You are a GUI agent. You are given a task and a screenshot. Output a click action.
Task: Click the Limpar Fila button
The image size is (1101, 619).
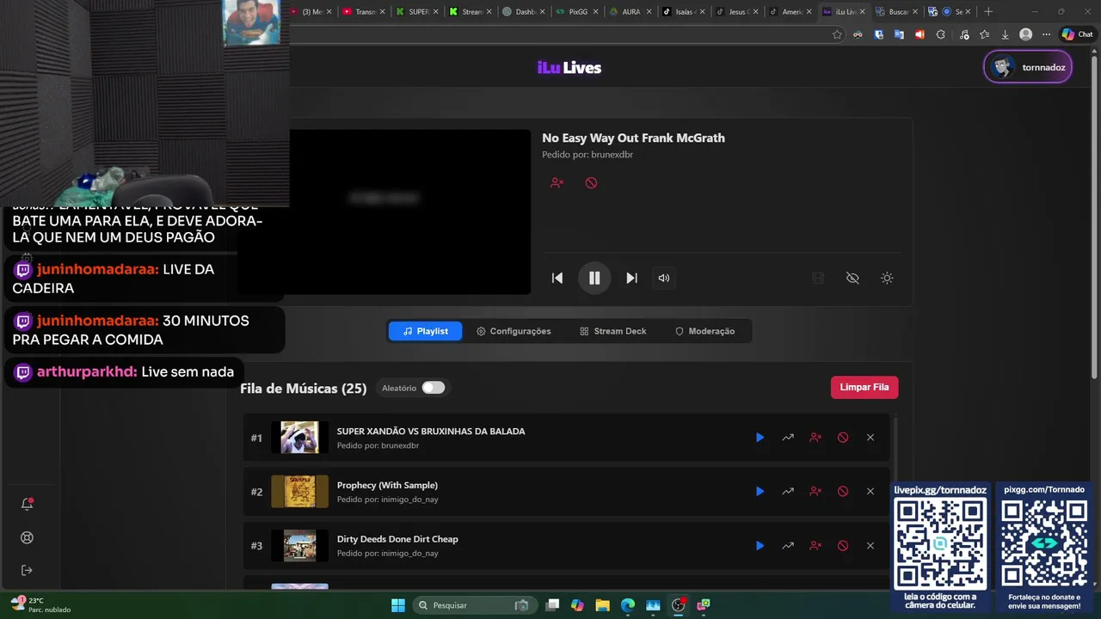coord(864,387)
